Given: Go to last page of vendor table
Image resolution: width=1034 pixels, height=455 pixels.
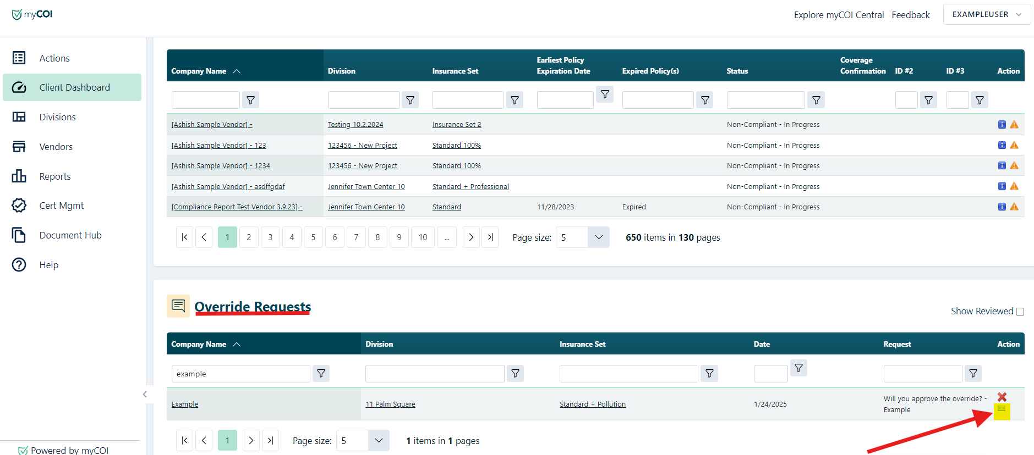Looking at the screenshot, I should 490,237.
